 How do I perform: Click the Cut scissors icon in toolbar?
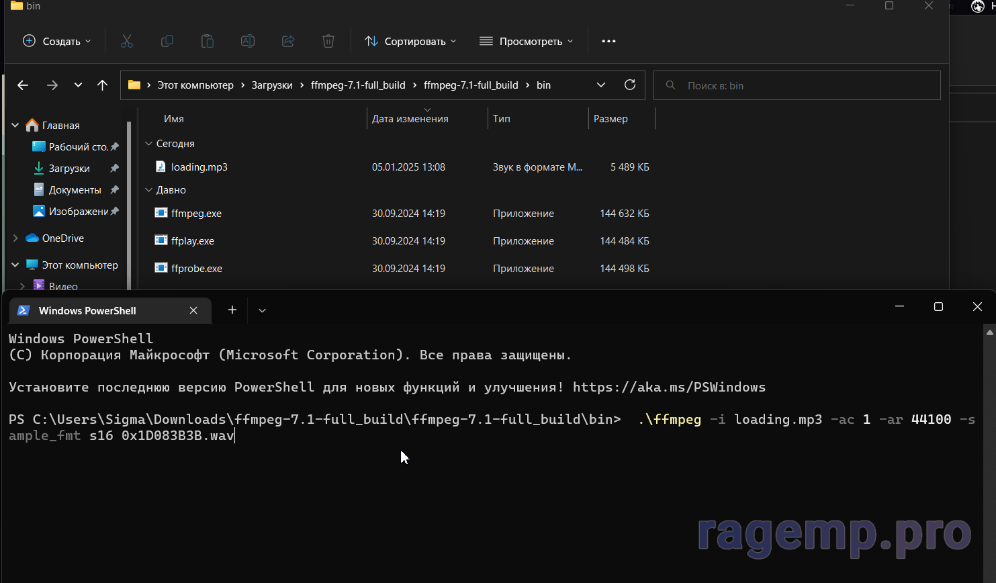(x=127, y=42)
